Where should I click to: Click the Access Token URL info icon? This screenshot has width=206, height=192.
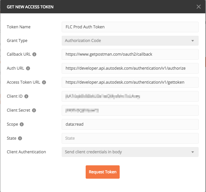(44, 82)
